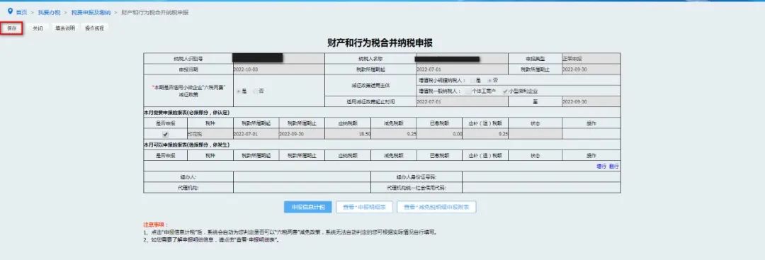The width and height of the screenshot is (765, 260).
Task: Click the 经办人身份证号码 input field
Action: coord(541,176)
